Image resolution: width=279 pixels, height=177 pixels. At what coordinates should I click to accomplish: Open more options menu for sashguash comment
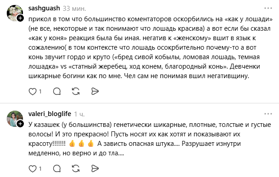pos(268,8)
